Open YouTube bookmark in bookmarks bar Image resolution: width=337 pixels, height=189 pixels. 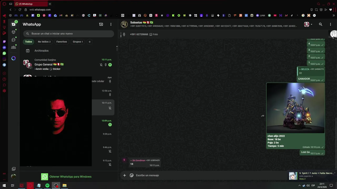tap(275, 15)
